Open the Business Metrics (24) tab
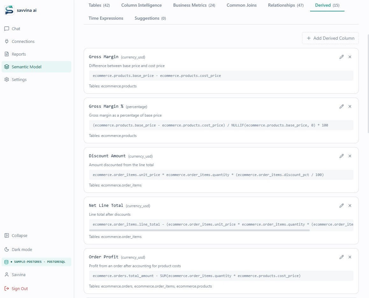The image size is (369, 298). click(x=194, y=5)
